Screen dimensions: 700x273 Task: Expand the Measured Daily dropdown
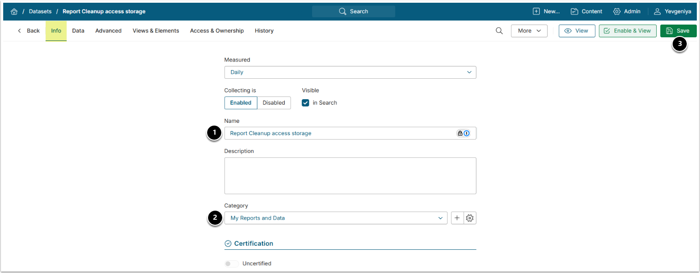(350, 72)
